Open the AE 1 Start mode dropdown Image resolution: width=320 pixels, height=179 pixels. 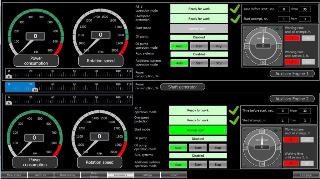tap(199, 29)
